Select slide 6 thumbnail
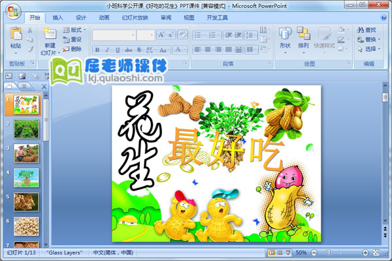This screenshot has height=261, width=392. 26,226
